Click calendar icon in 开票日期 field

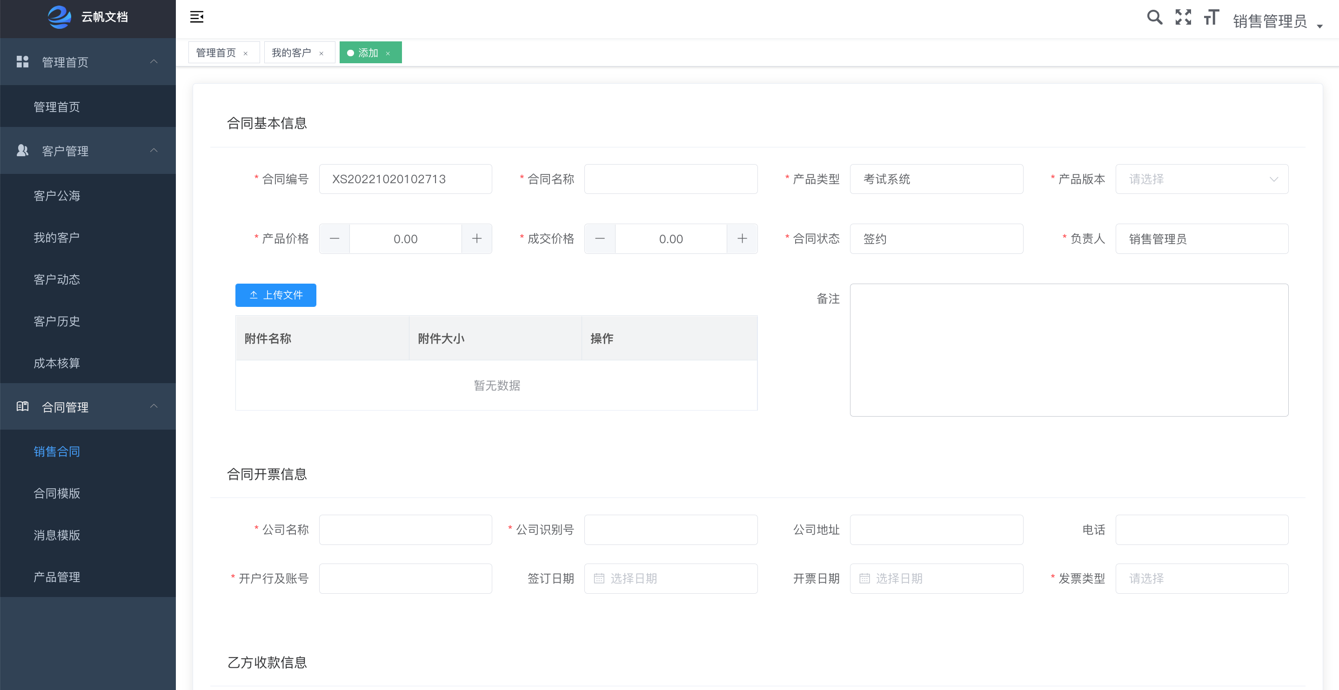pos(864,578)
